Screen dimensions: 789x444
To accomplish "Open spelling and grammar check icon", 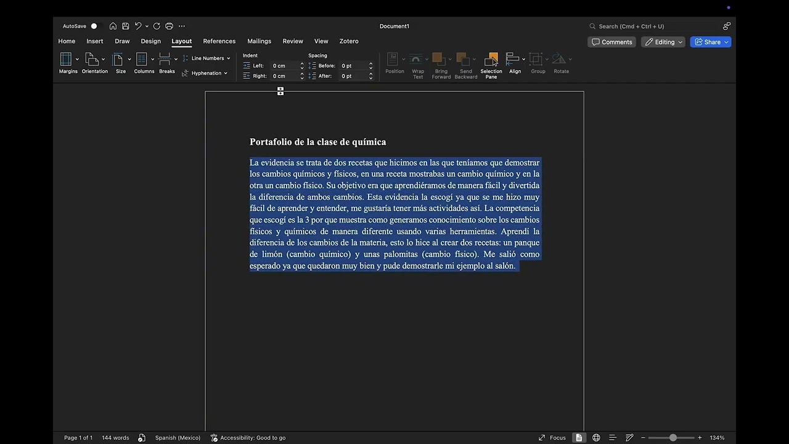I will pos(142,438).
